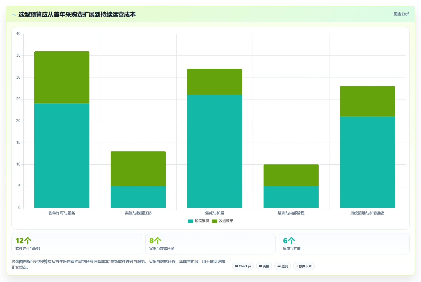421x282 pixels.
Task: Click the teal segment of the 集成与扩展 bar
Action: pyautogui.click(x=215, y=151)
